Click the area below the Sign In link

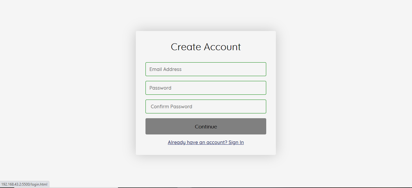coord(206,150)
